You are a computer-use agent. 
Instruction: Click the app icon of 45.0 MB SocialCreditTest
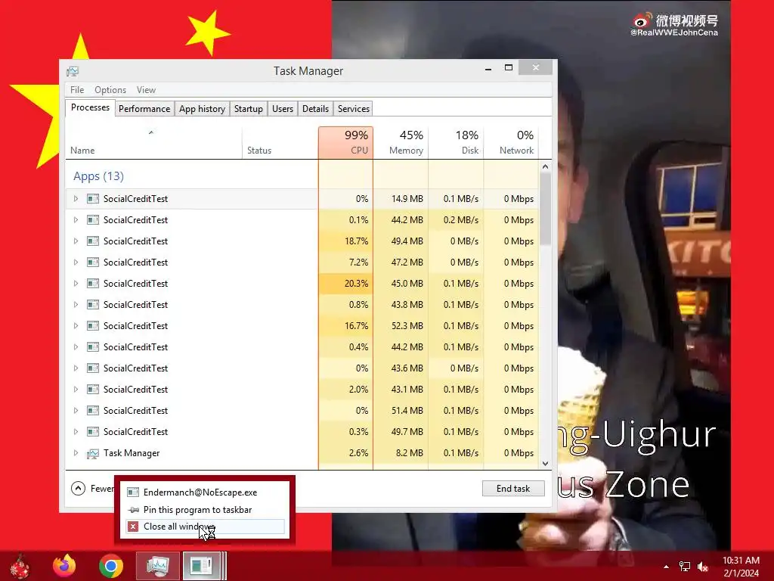(93, 284)
